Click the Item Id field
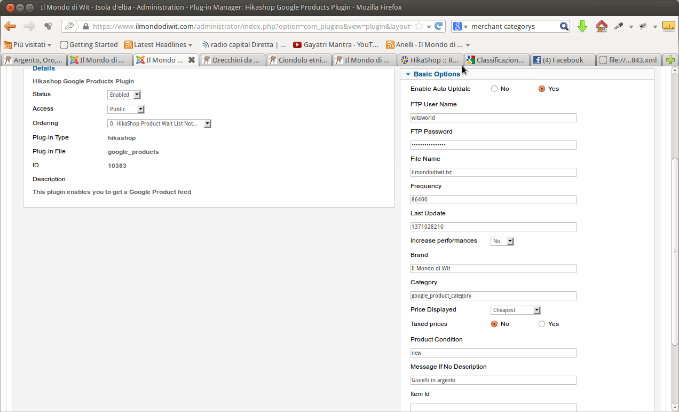 pos(493,407)
